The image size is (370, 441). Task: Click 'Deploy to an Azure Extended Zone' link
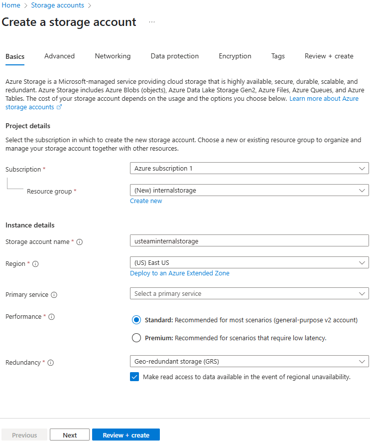[x=180, y=273]
